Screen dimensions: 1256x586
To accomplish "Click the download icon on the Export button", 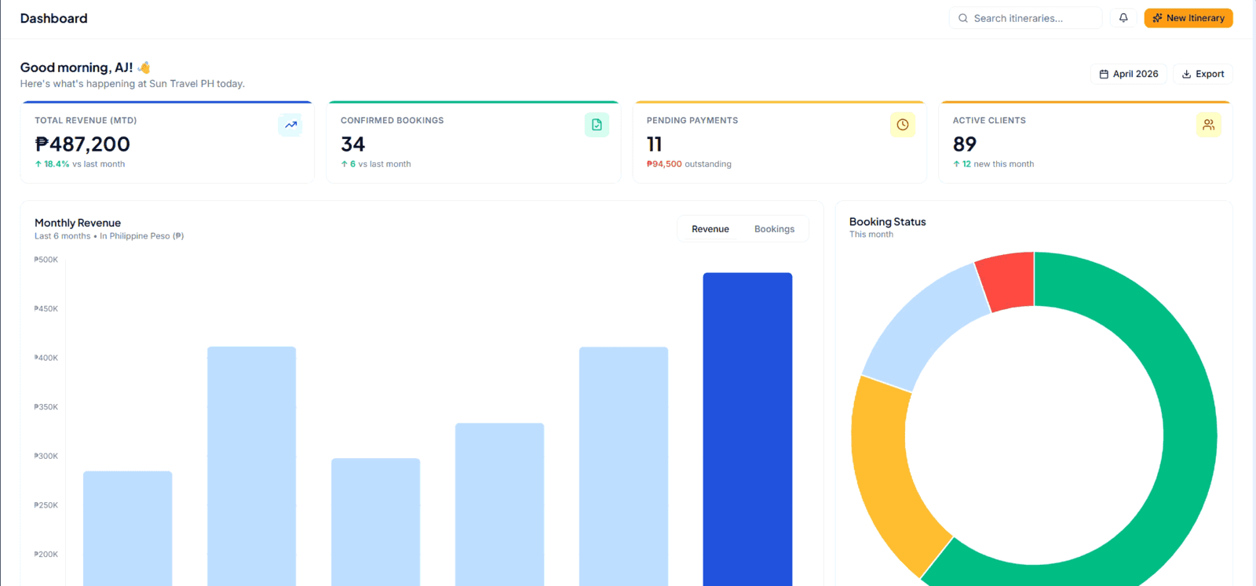I will (1187, 74).
